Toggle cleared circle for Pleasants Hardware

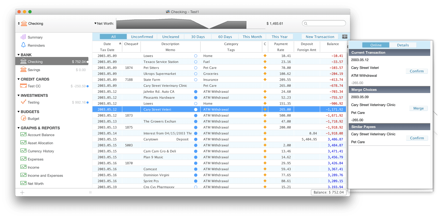click(x=196, y=98)
